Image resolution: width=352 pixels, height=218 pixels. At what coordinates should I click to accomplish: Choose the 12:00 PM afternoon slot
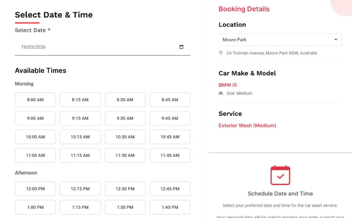35,189
